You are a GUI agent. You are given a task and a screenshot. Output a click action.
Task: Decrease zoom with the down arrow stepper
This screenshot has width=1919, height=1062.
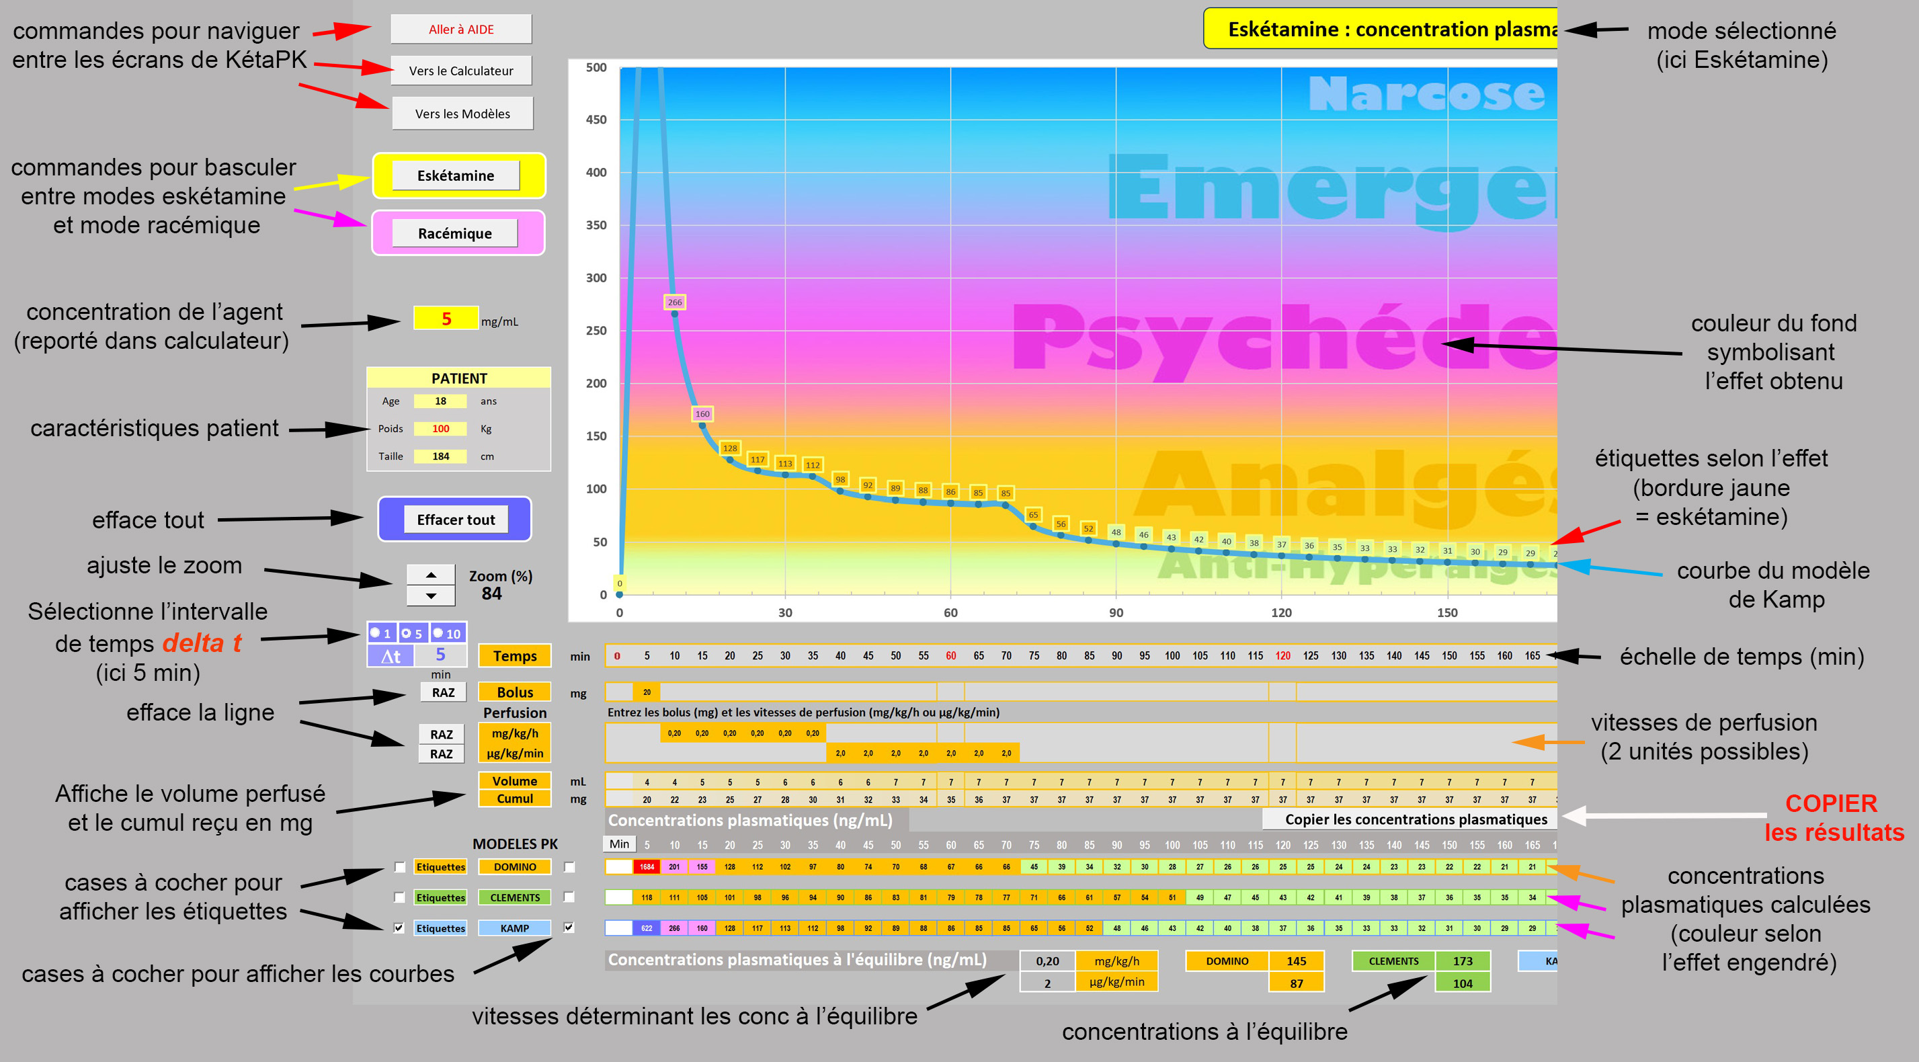pyautogui.click(x=431, y=596)
